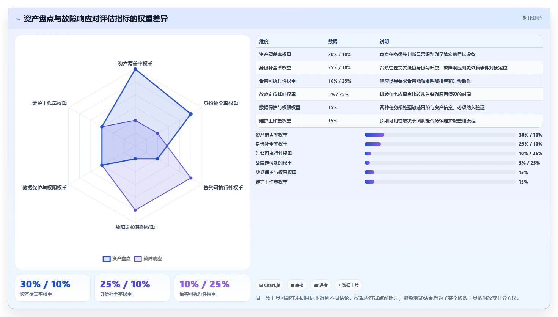The image size is (558, 317).
Task: Click the 25% / 10% summary card
Action: 132,288
